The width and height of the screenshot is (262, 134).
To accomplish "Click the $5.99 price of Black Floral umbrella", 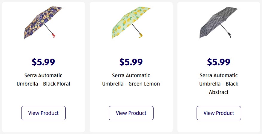I will (43, 62).
